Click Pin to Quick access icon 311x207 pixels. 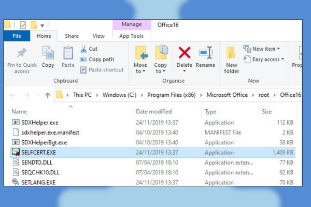tap(22, 53)
